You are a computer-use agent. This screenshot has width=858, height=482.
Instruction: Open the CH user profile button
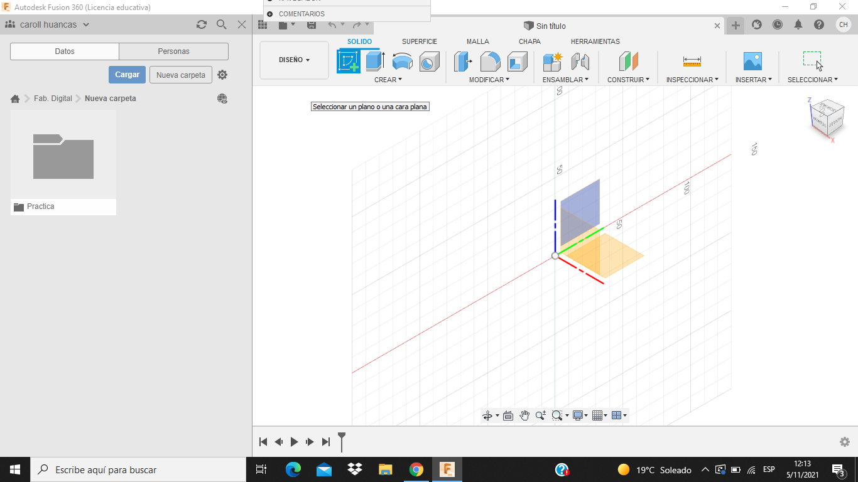[843, 24]
